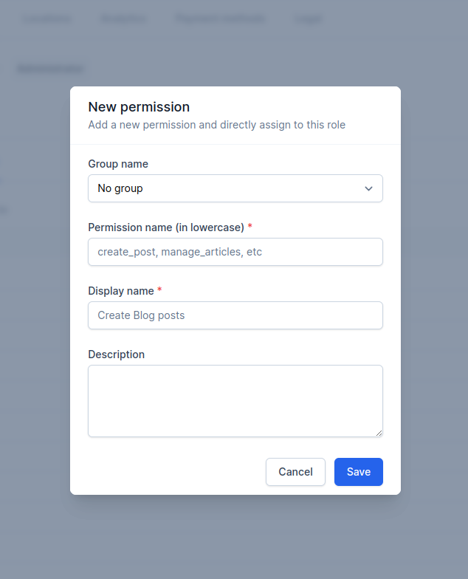
Task: Focus the Permission name input field
Action: [x=235, y=252]
